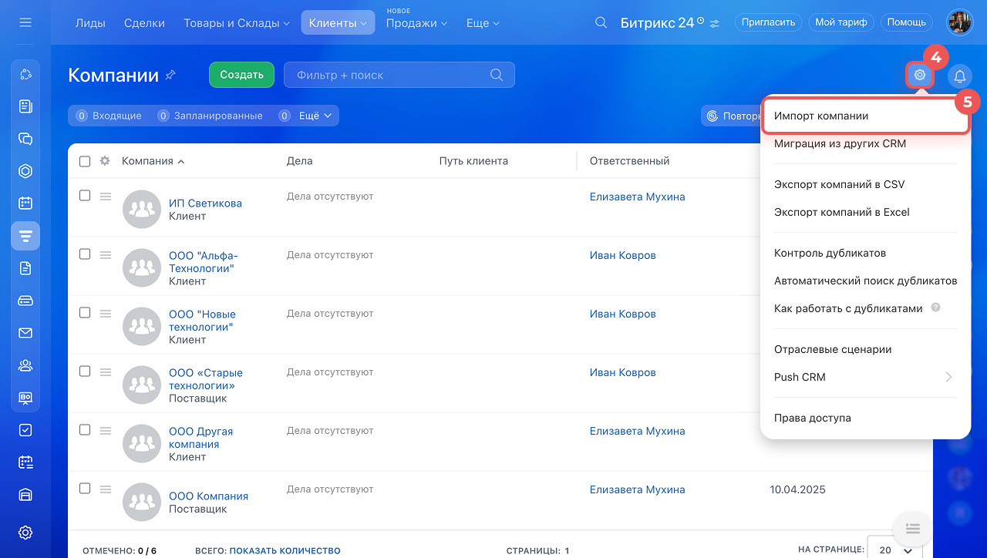Click the green Создать button
The width and height of the screenshot is (987, 558).
tap(241, 75)
